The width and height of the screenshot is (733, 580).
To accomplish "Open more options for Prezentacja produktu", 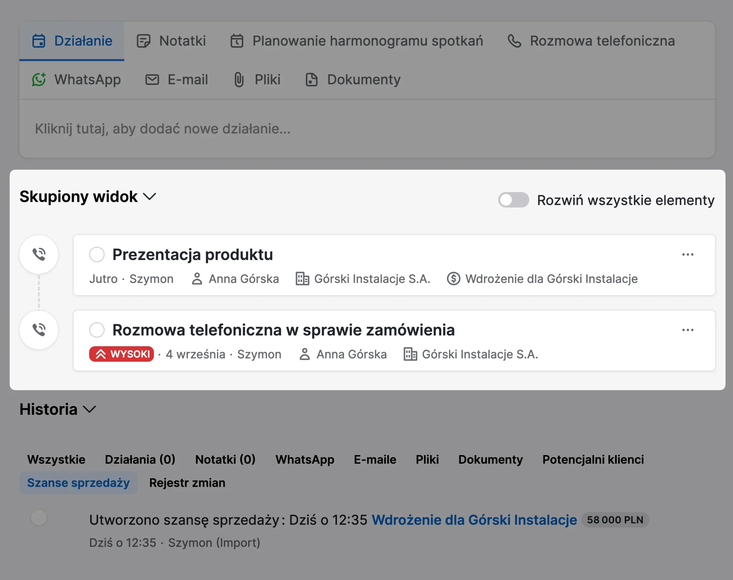I will coord(687,254).
